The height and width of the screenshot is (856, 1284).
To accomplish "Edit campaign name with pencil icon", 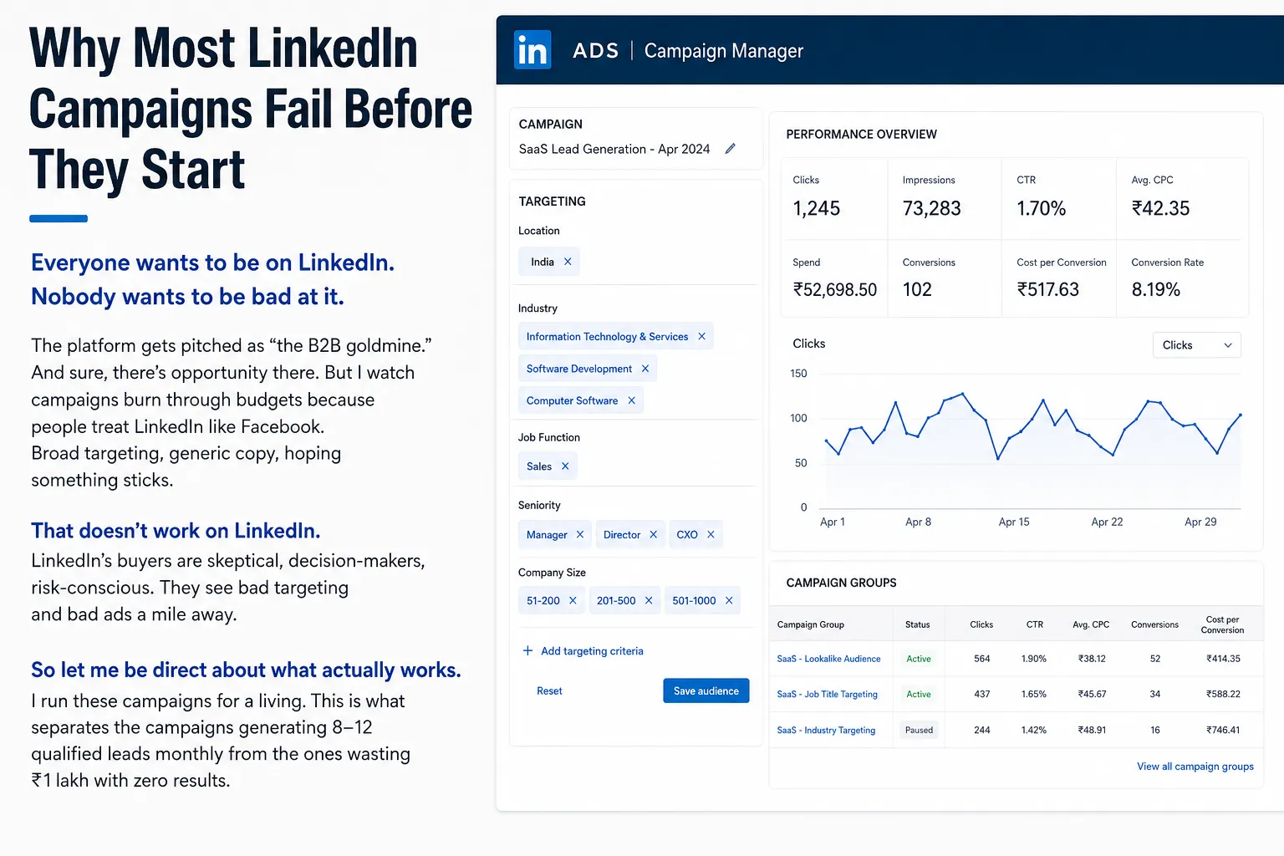I will tap(730, 149).
